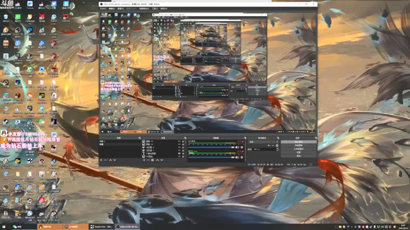Click the OBS preview canvas
The height and width of the screenshot is (230, 410).
click(208, 73)
